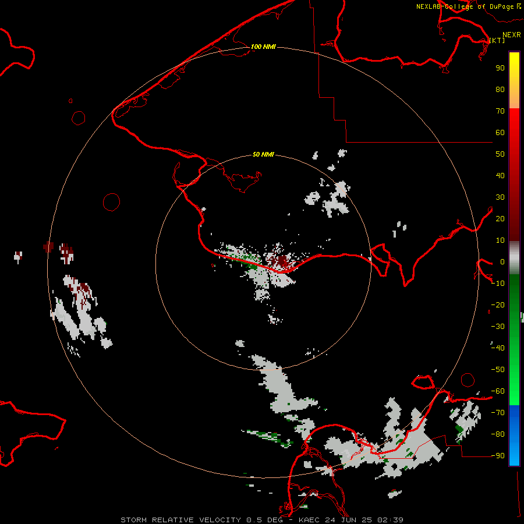This screenshot has height=524, width=524.
Task: Click the -70 value on velocity scale
Action: [498, 413]
